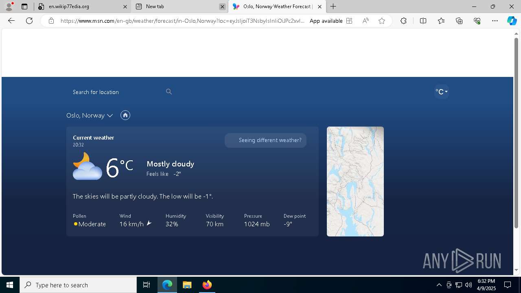Click the taskbar search box

[78, 285]
